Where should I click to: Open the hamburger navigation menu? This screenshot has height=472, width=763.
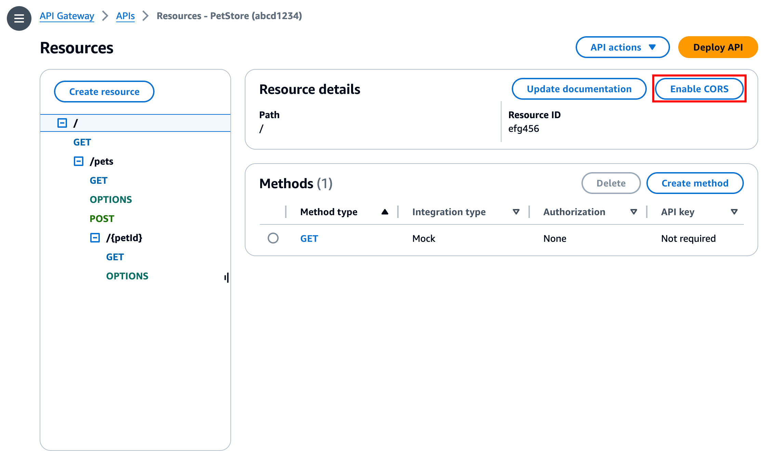[19, 18]
